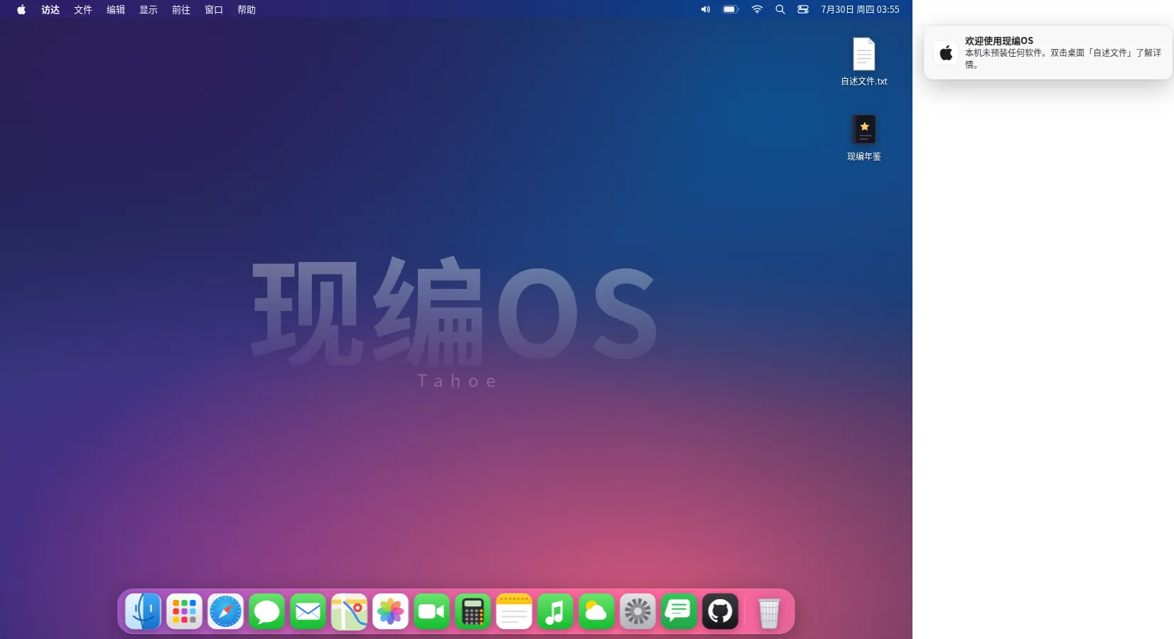The width and height of the screenshot is (1174, 639).
Task: Launch Music note icon in dock
Action: (x=556, y=611)
